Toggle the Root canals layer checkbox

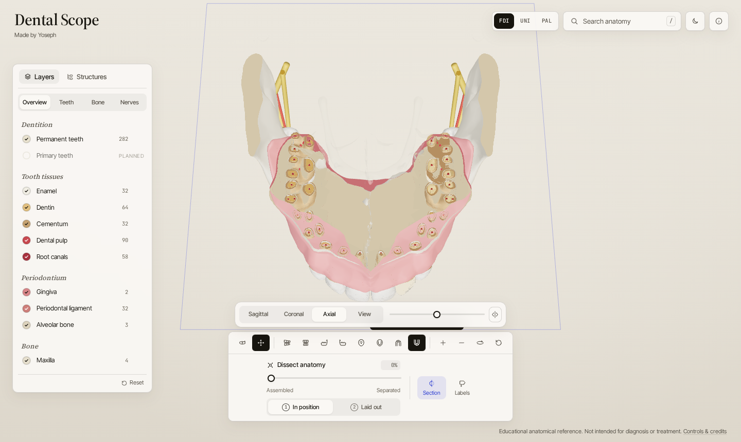(x=27, y=257)
